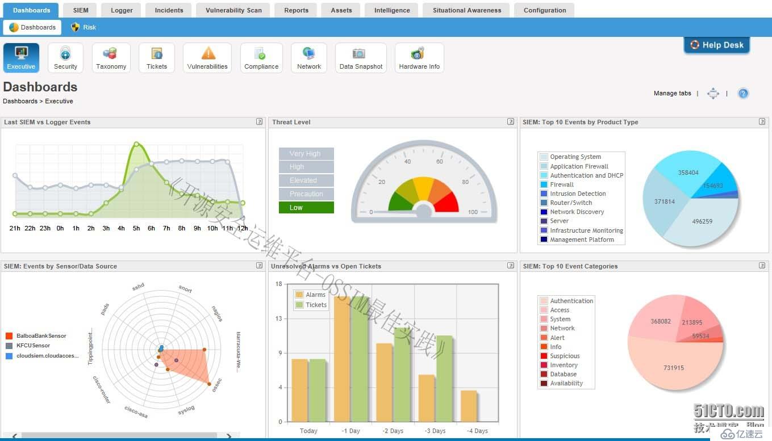Viewport: 772px width, 441px height.
Task: Click help icon on Top 10 Events by Product Type
Action: coord(762,121)
